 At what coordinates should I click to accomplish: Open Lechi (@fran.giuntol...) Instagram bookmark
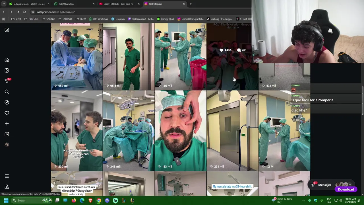[x=191, y=19]
